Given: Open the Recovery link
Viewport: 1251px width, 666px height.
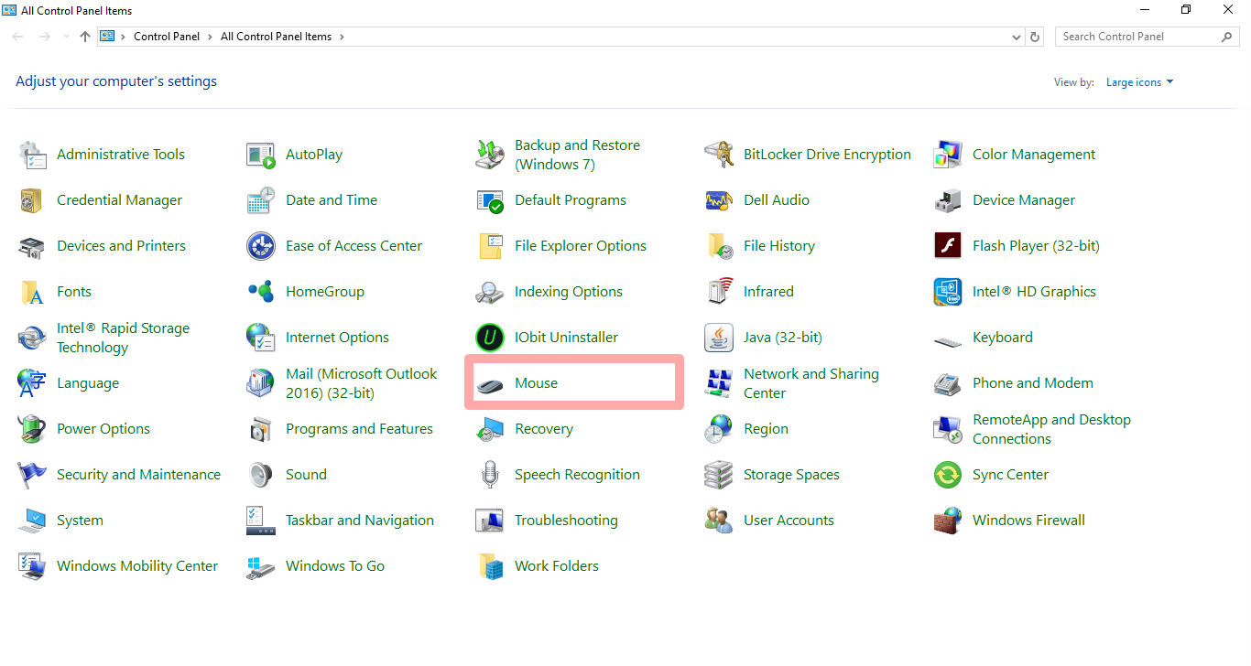Looking at the screenshot, I should [544, 429].
